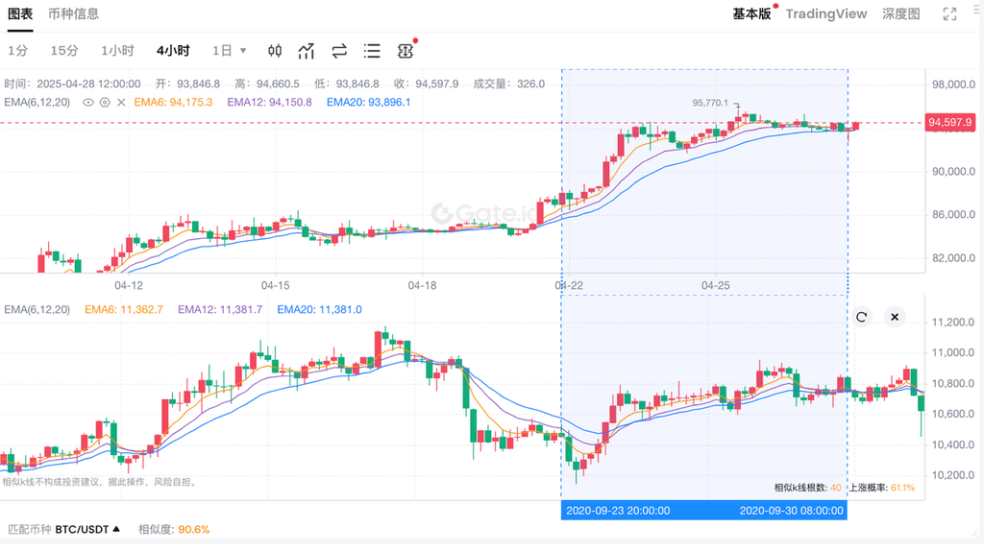Enter fullscreen chart mode
The width and height of the screenshot is (984, 552).
(x=949, y=13)
